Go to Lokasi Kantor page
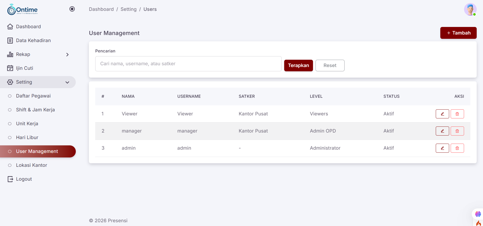Screen dimensions: 483x226 (32, 165)
